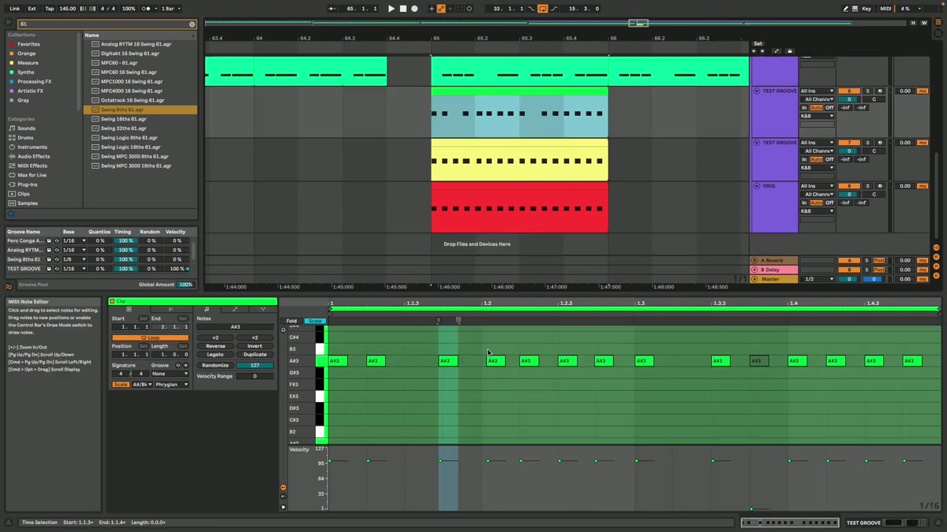Image resolution: width=947 pixels, height=532 pixels.
Task: Select Drums category in browser
Action: 25,138
